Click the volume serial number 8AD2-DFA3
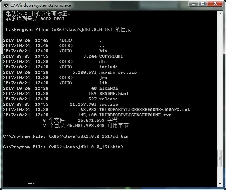Viewport: 226px width, 190px height. pyautogui.click(x=52, y=19)
